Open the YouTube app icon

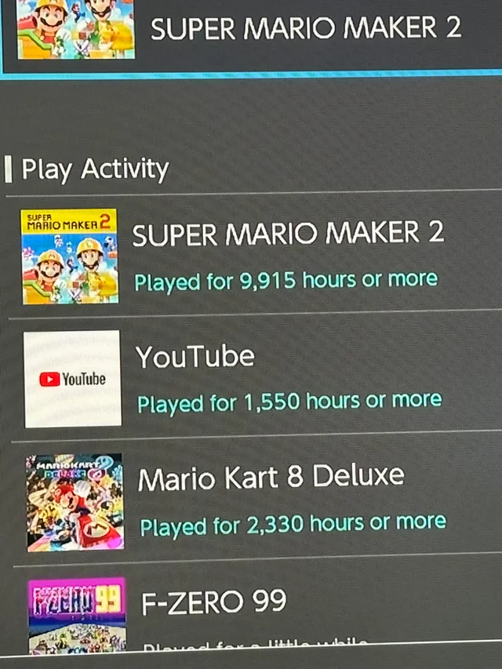pyautogui.click(x=72, y=379)
